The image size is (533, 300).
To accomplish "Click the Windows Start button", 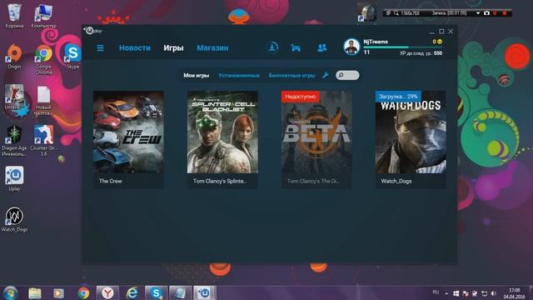I will coord(10,292).
